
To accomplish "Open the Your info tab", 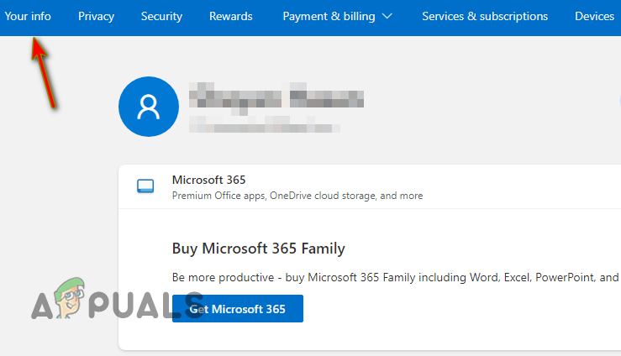I will [28, 16].
